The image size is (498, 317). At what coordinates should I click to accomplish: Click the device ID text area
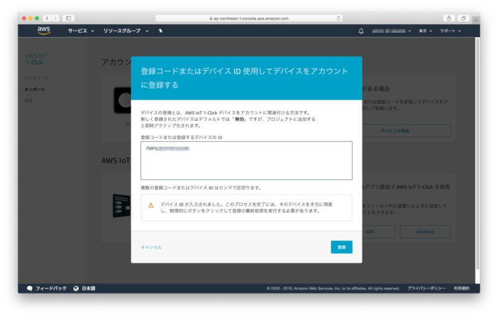[247, 160]
